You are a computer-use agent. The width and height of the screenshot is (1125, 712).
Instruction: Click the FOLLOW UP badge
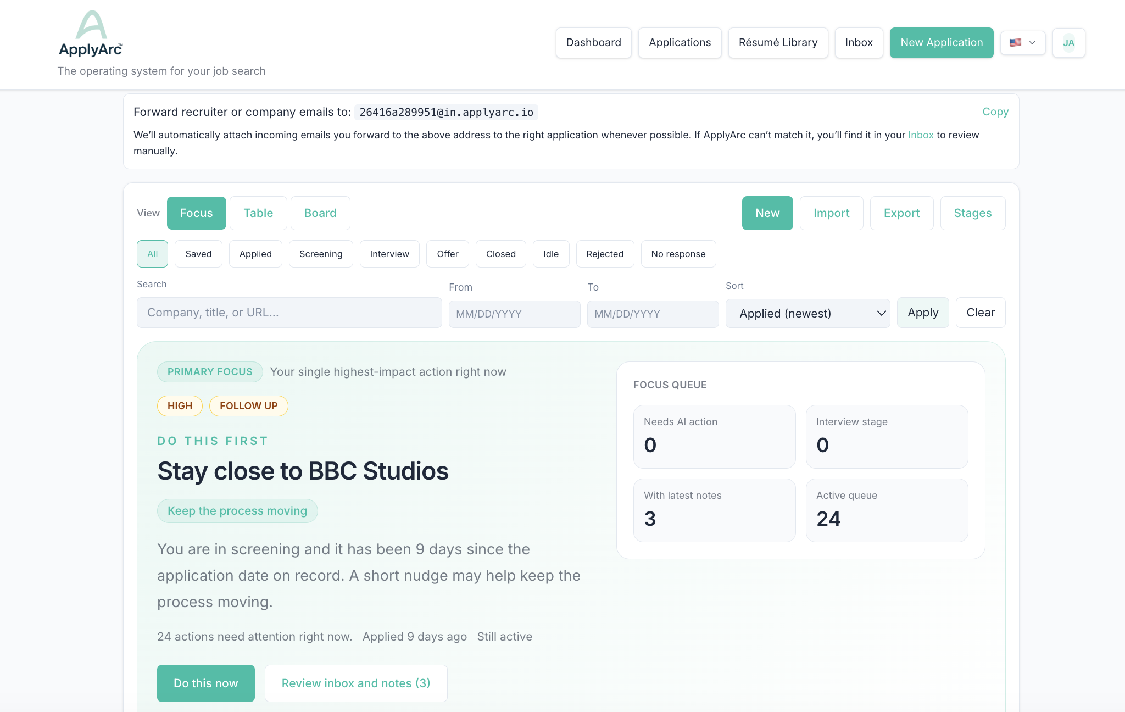248,406
